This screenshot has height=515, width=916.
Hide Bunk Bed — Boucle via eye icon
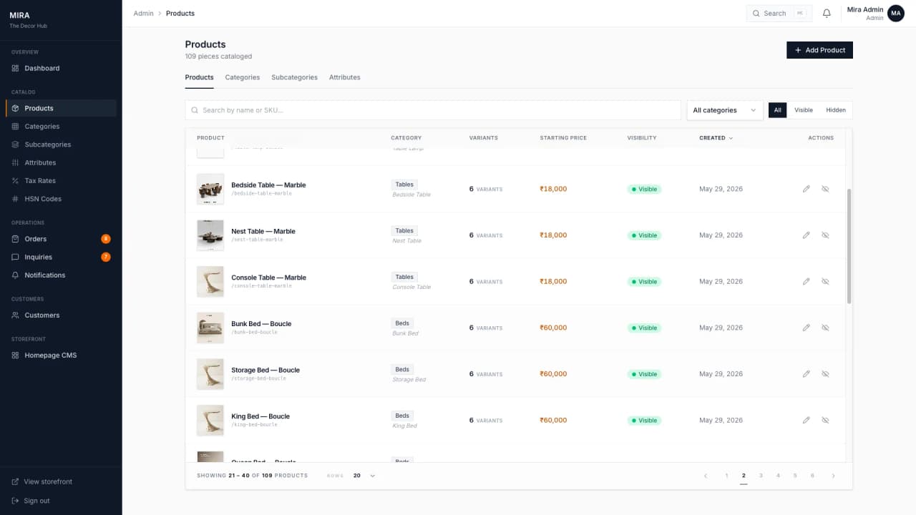coord(825,328)
